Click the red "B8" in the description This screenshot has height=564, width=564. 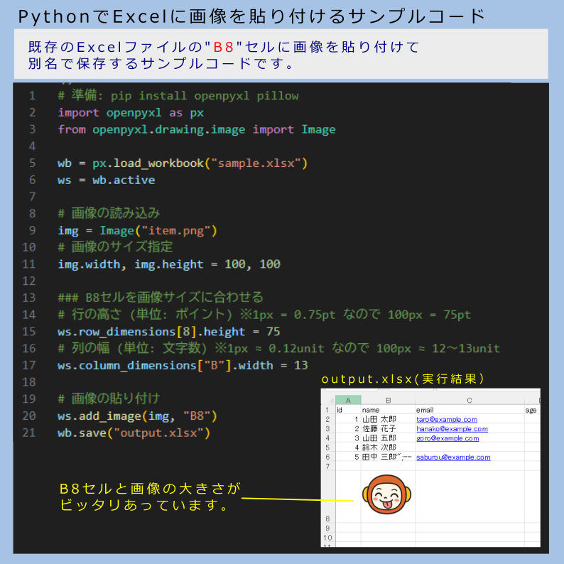pyautogui.click(x=223, y=47)
